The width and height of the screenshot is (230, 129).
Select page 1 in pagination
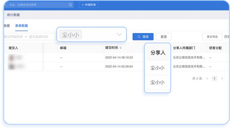(215, 78)
